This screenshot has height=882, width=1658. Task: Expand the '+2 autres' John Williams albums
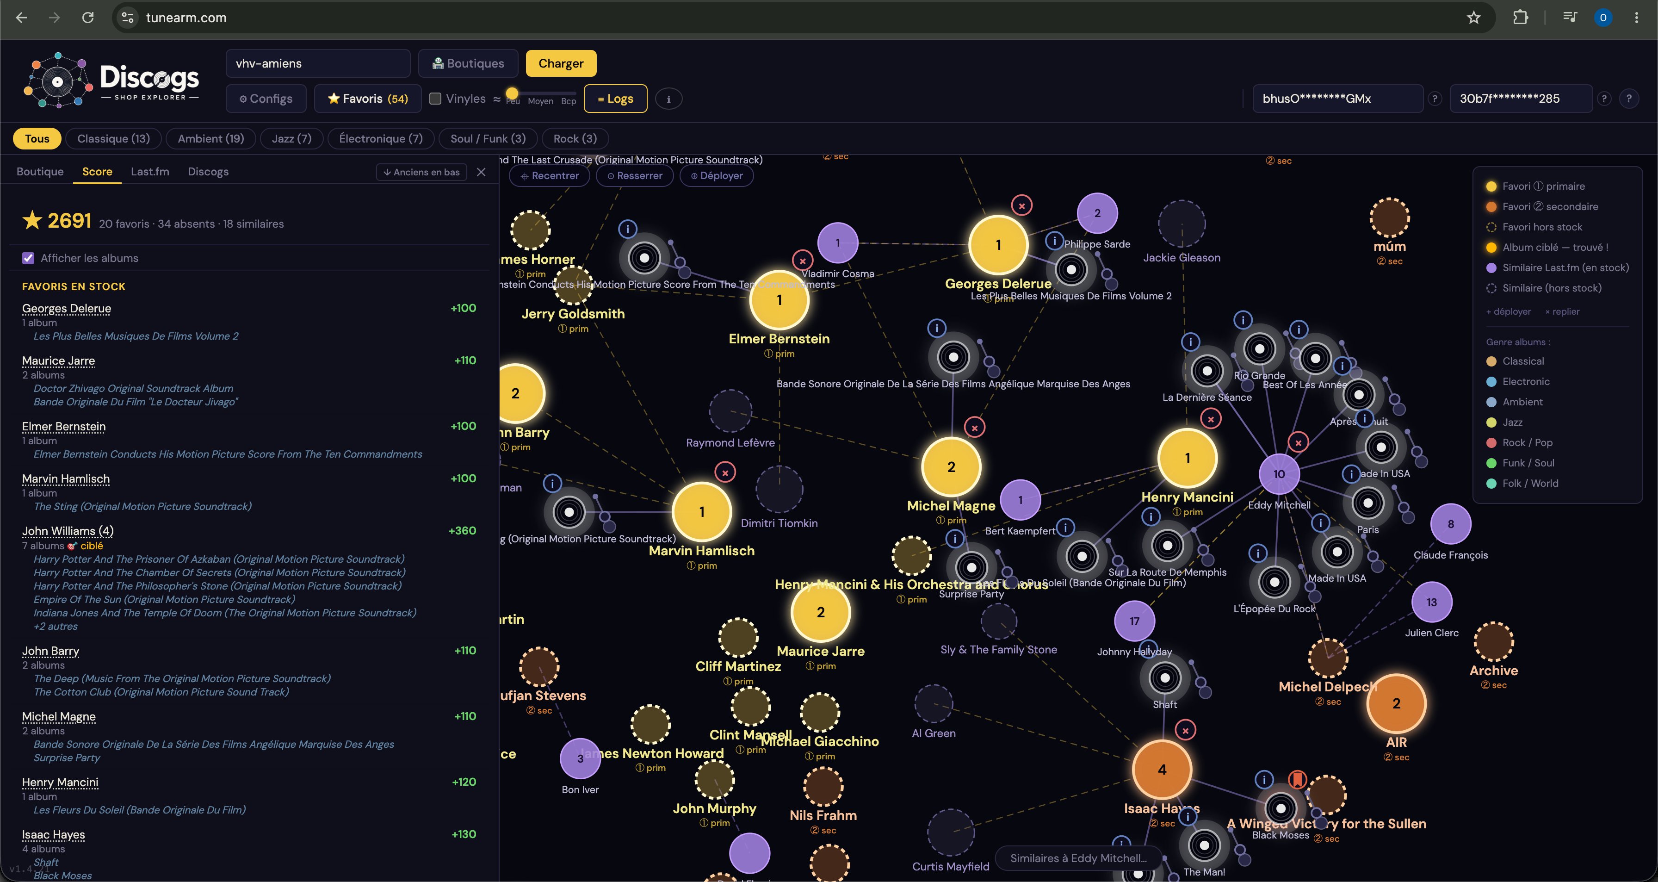(x=56, y=627)
